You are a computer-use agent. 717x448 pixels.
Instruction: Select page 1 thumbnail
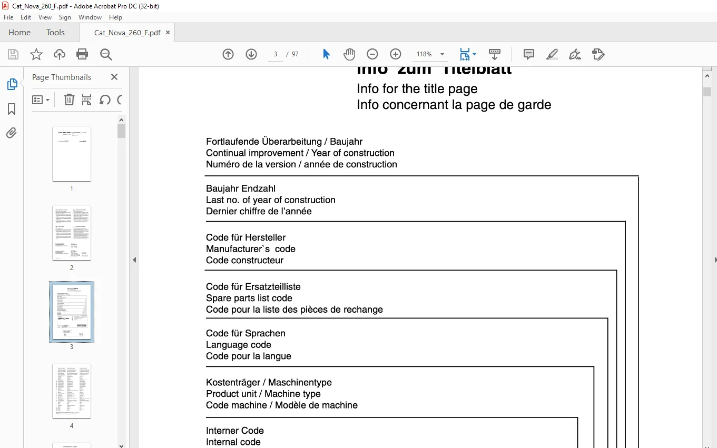tap(72, 154)
